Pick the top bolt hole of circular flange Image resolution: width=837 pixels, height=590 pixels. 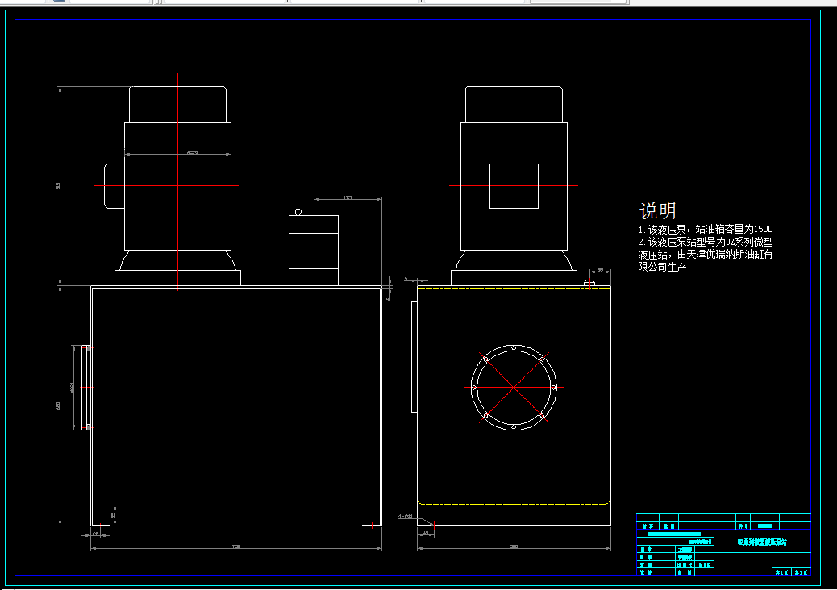pyautogui.click(x=514, y=348)
